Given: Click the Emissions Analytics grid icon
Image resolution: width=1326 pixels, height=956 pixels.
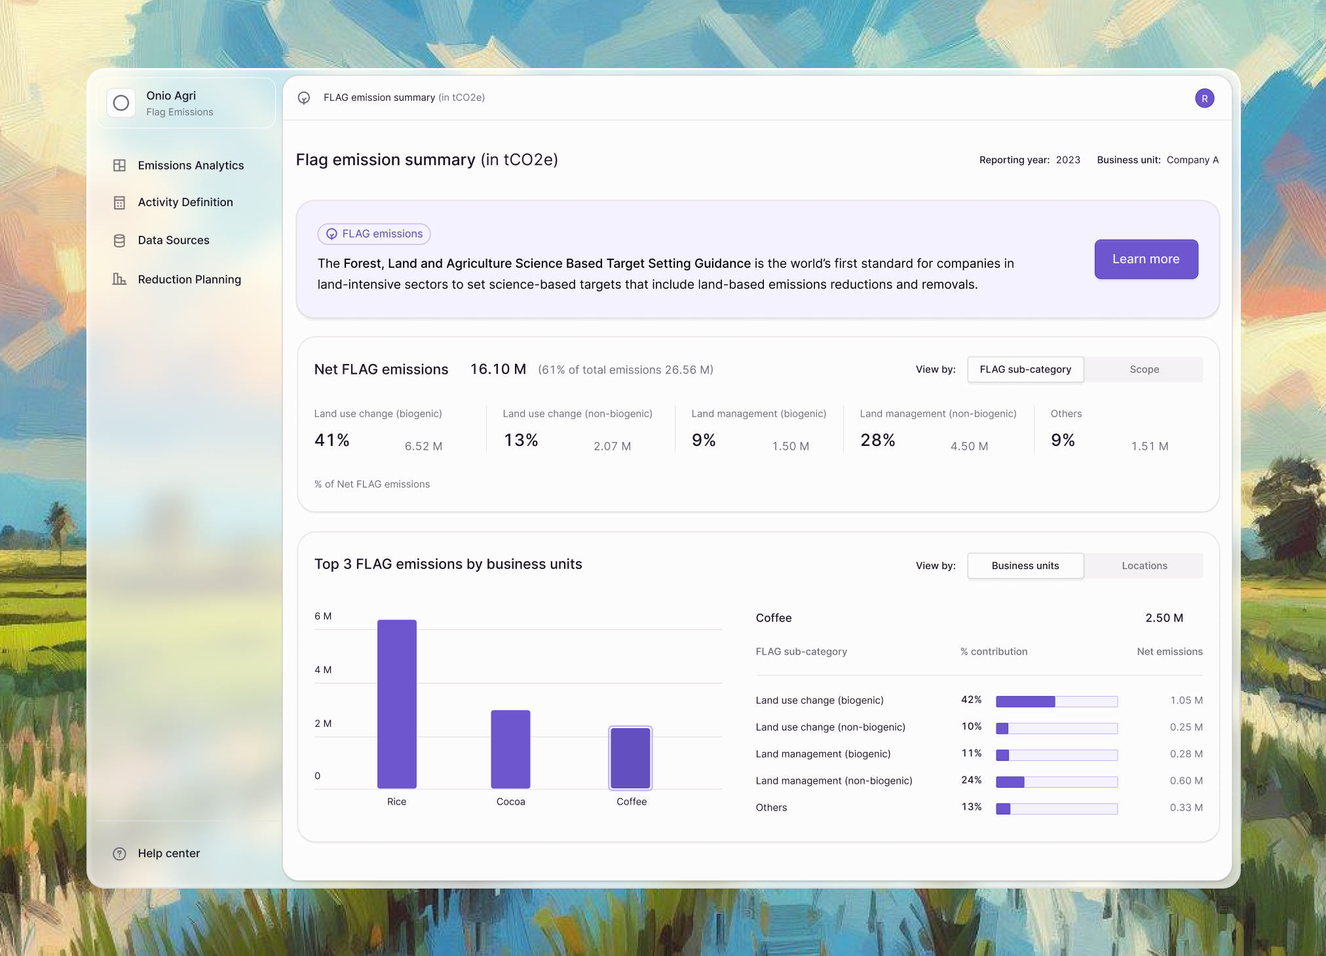Looking at the screenshot, I should click(x=119, y=166).
